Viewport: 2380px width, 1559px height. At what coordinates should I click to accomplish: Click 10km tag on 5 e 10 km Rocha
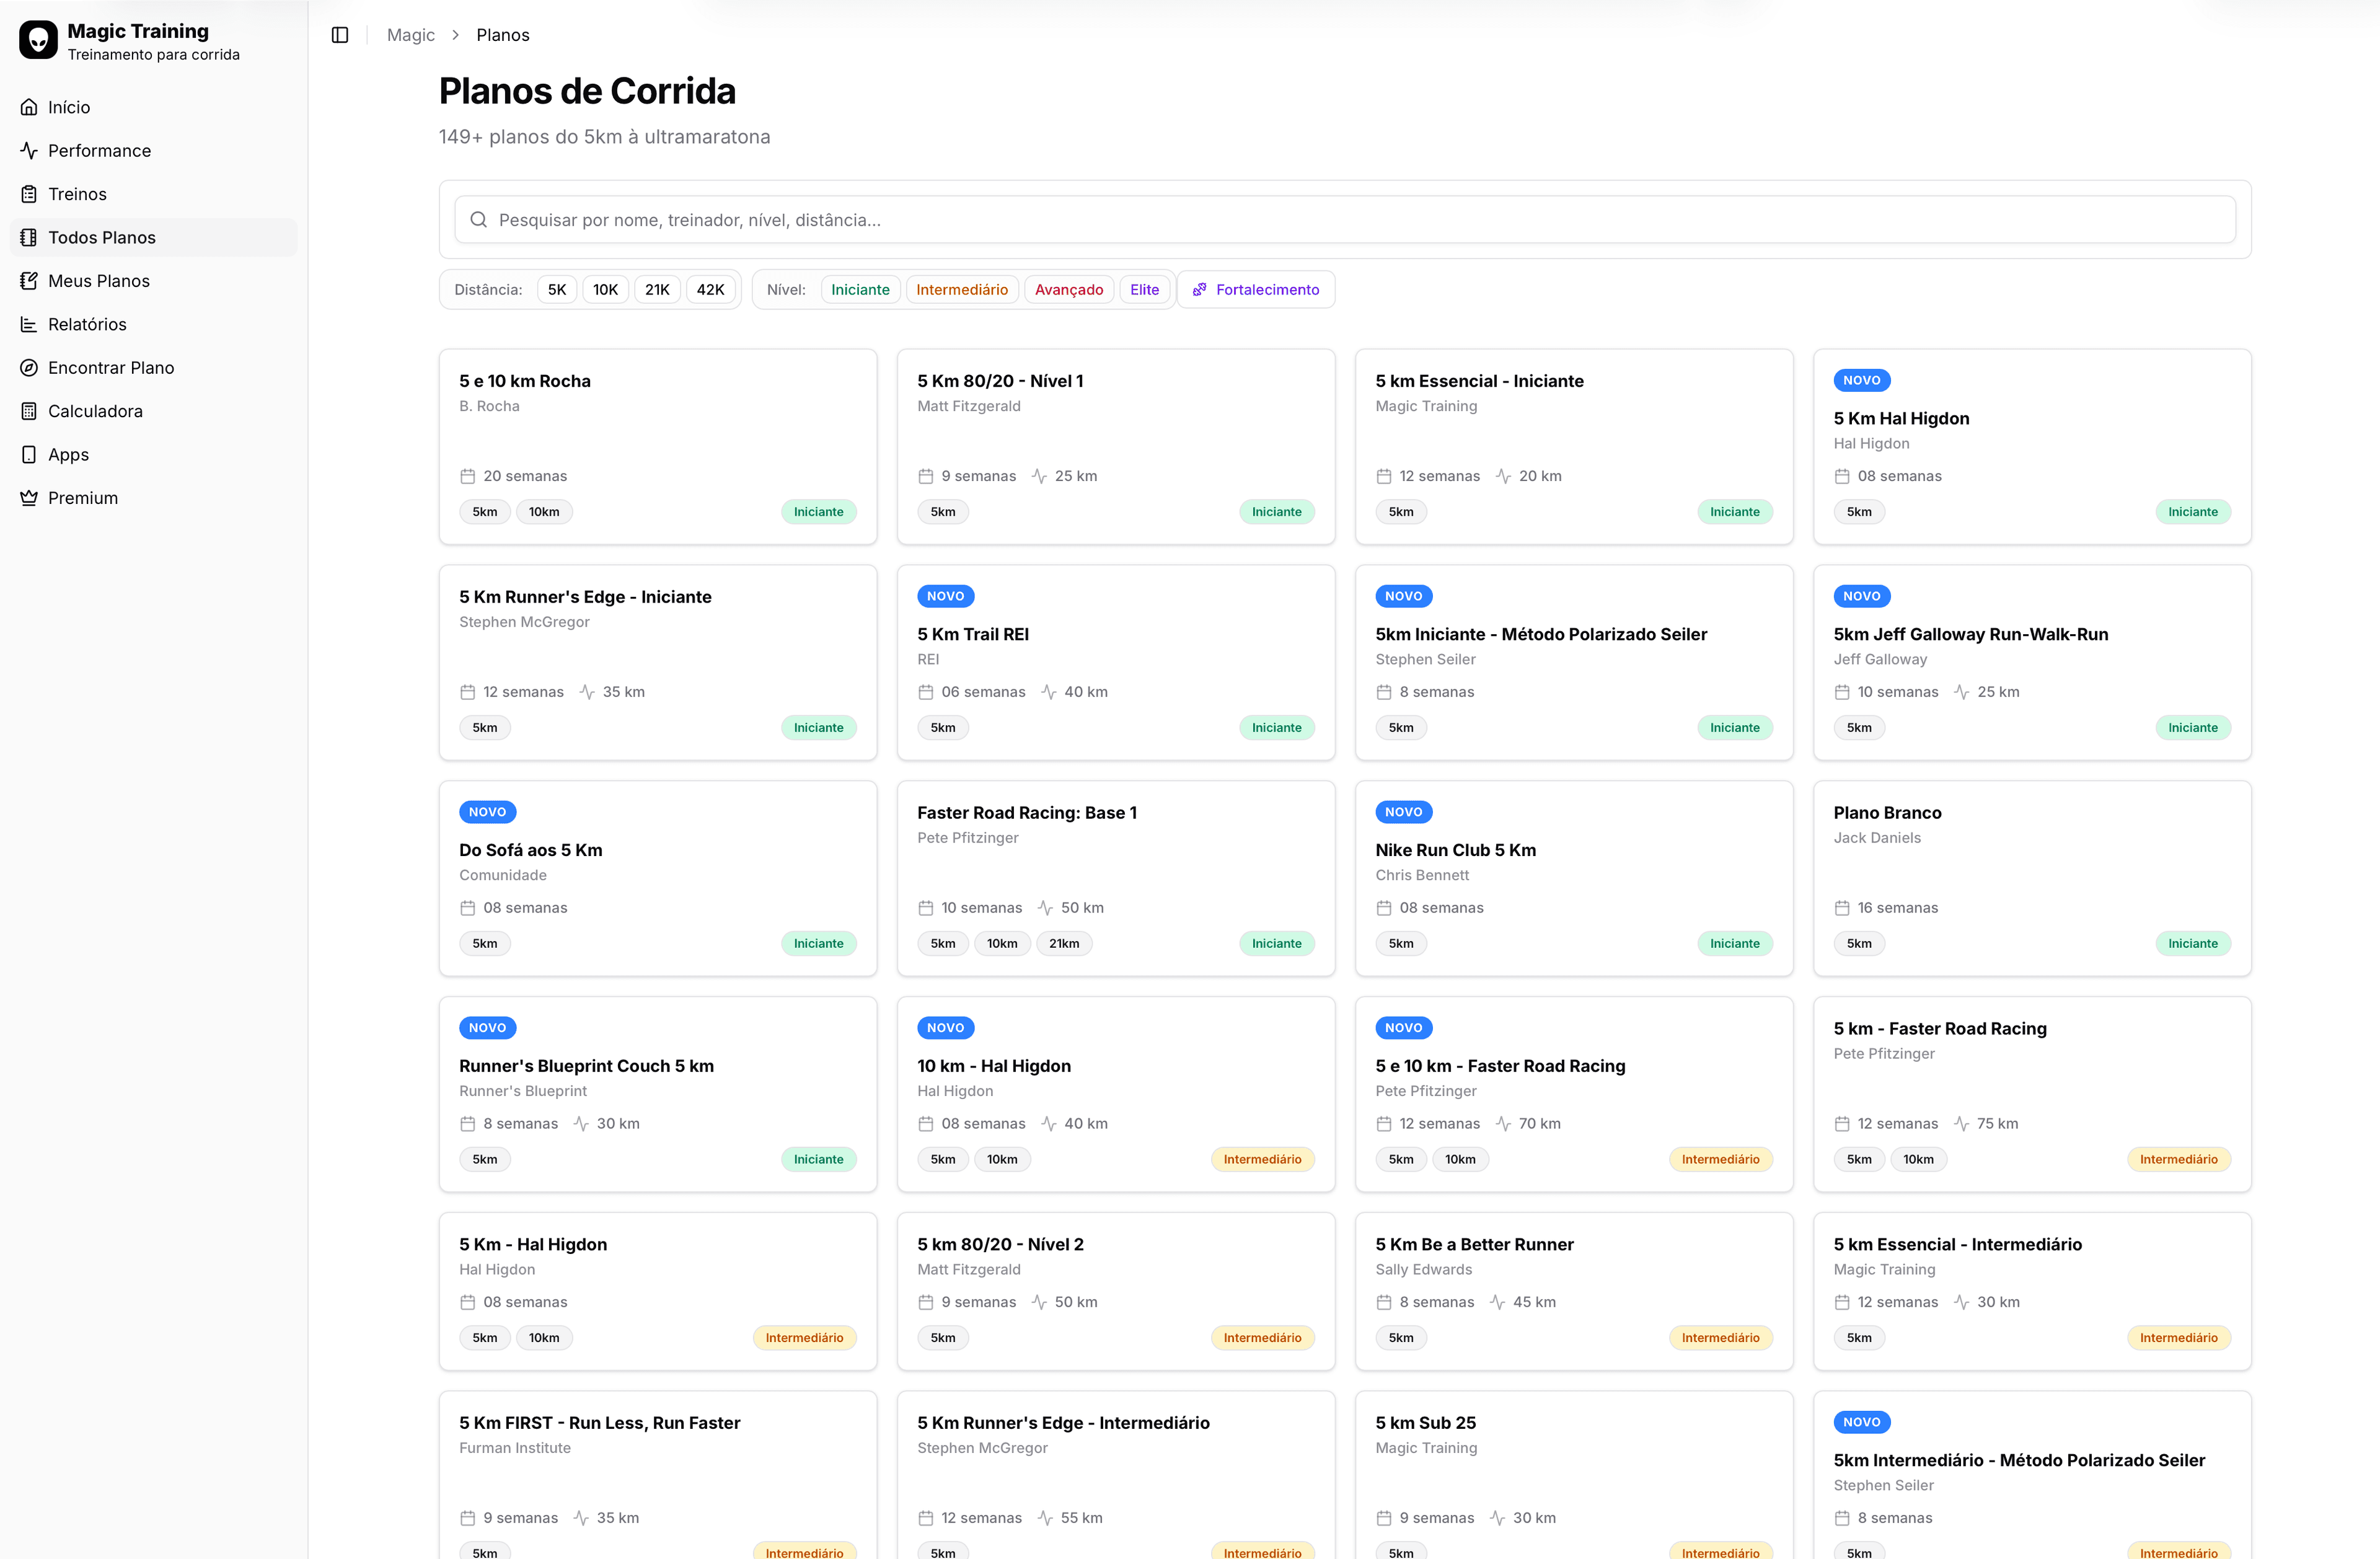point(544,512)
